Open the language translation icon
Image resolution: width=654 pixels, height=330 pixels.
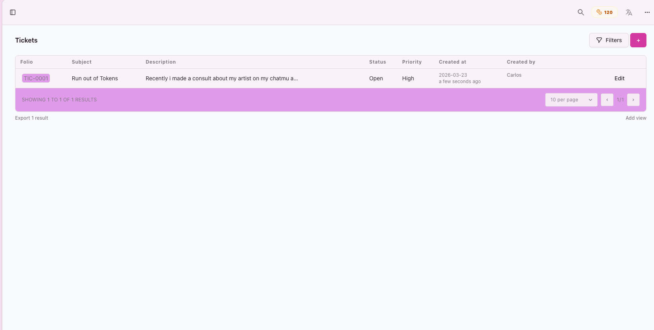tap(629, 12)
